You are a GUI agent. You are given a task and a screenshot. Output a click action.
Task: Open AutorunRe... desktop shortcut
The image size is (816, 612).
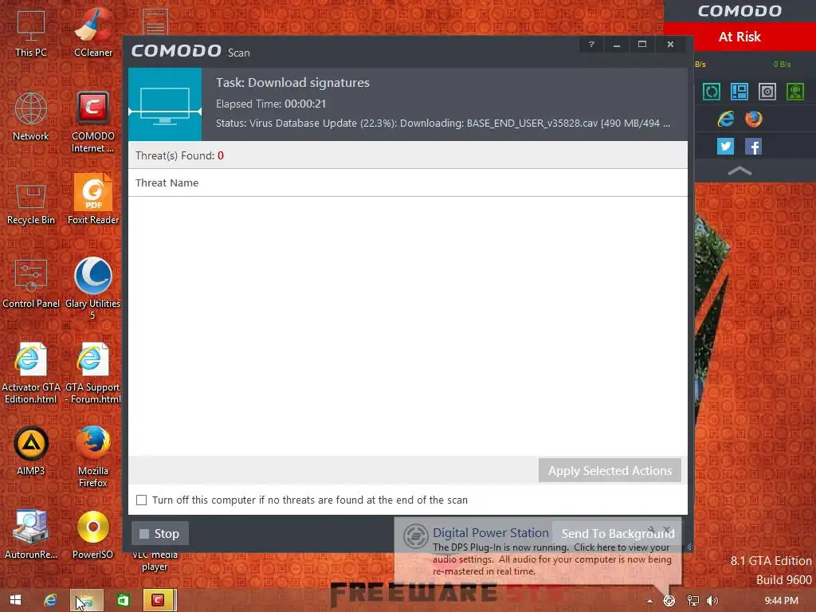click(x=31, y=534)
